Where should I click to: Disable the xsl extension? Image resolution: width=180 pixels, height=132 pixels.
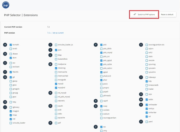pyautogui.click(x=147, y=117)
